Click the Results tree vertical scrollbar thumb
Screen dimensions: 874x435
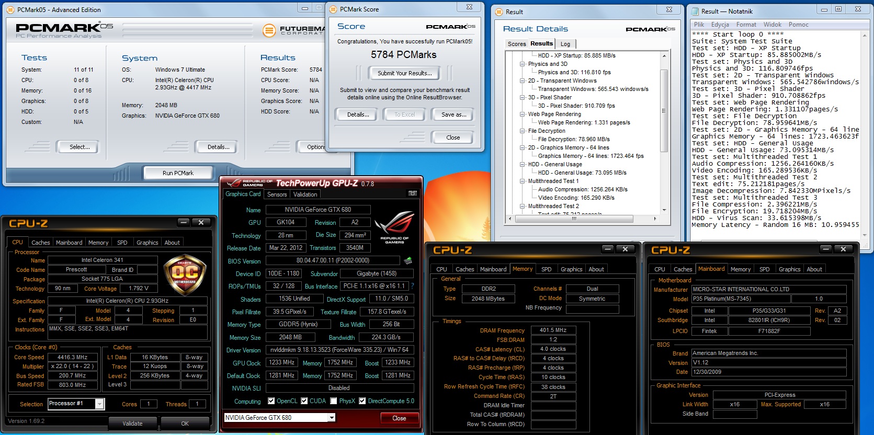pyautogui.click(x=664, y=110)
